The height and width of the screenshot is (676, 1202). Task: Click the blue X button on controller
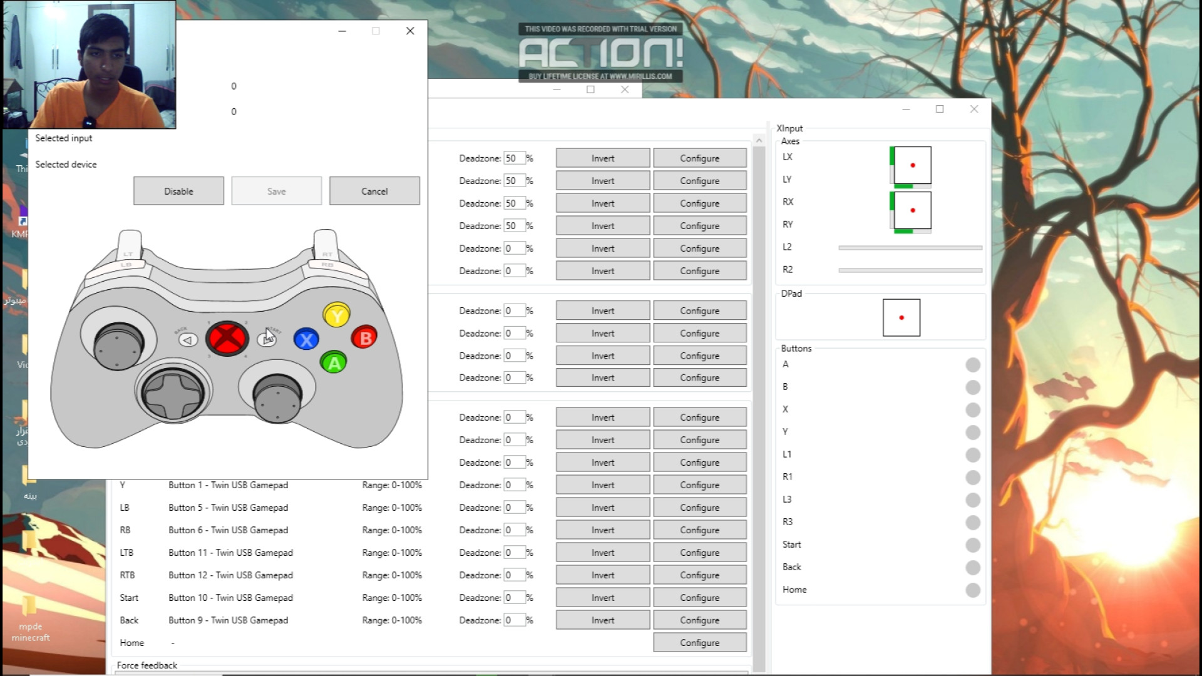pos(306,340)
